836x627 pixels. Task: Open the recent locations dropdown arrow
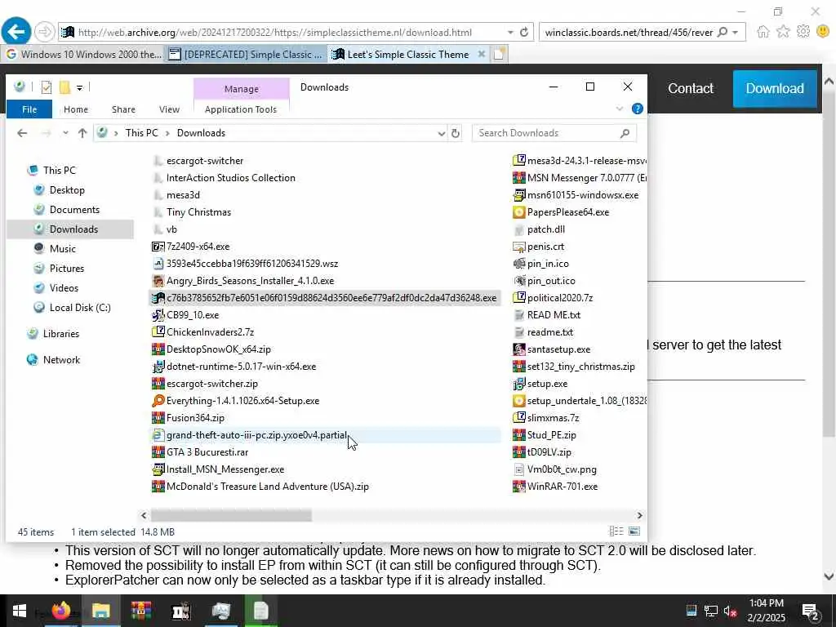pos(65,133)
